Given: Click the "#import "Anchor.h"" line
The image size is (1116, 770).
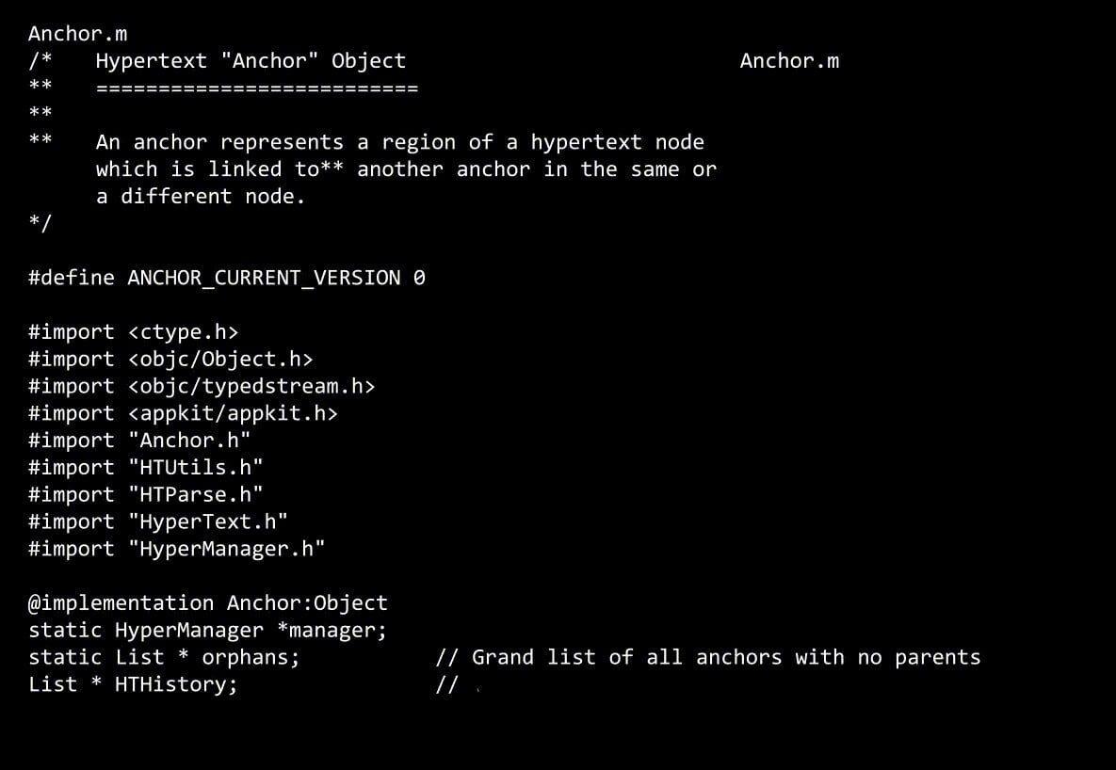Looking at the screenshot, I should (x=139, y=441).
